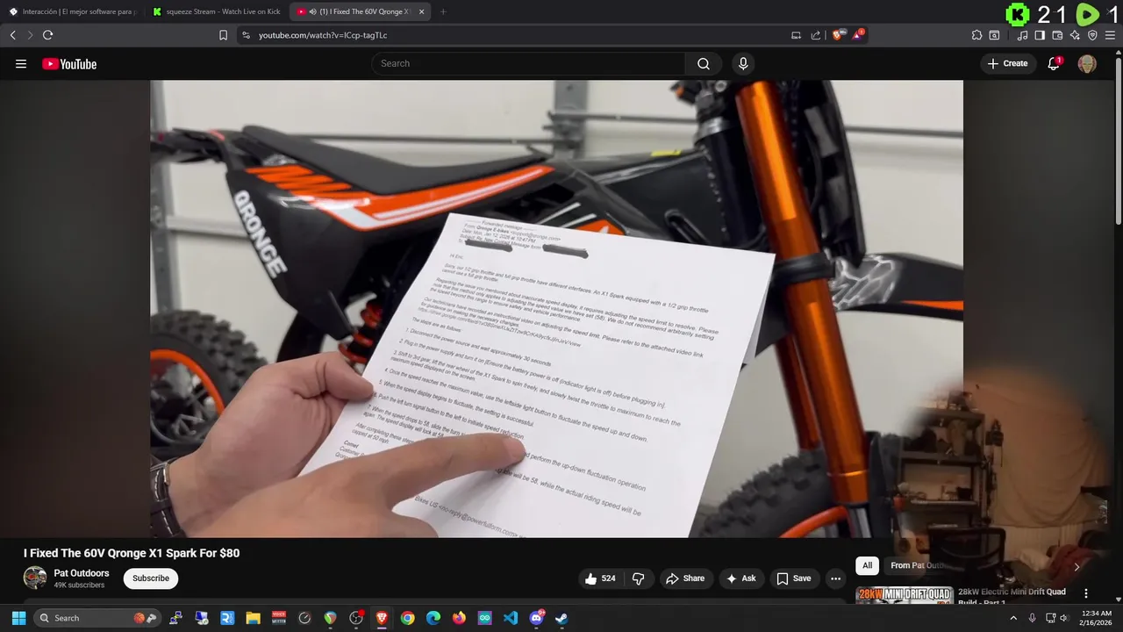Viewport: 1123px width, 632px height.
Task: Open YouTube notifications bell
Action: (1055, 63)
